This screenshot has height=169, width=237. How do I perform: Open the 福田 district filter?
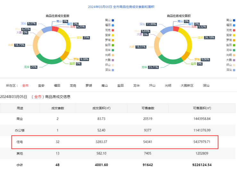click(x=57, y=85)
